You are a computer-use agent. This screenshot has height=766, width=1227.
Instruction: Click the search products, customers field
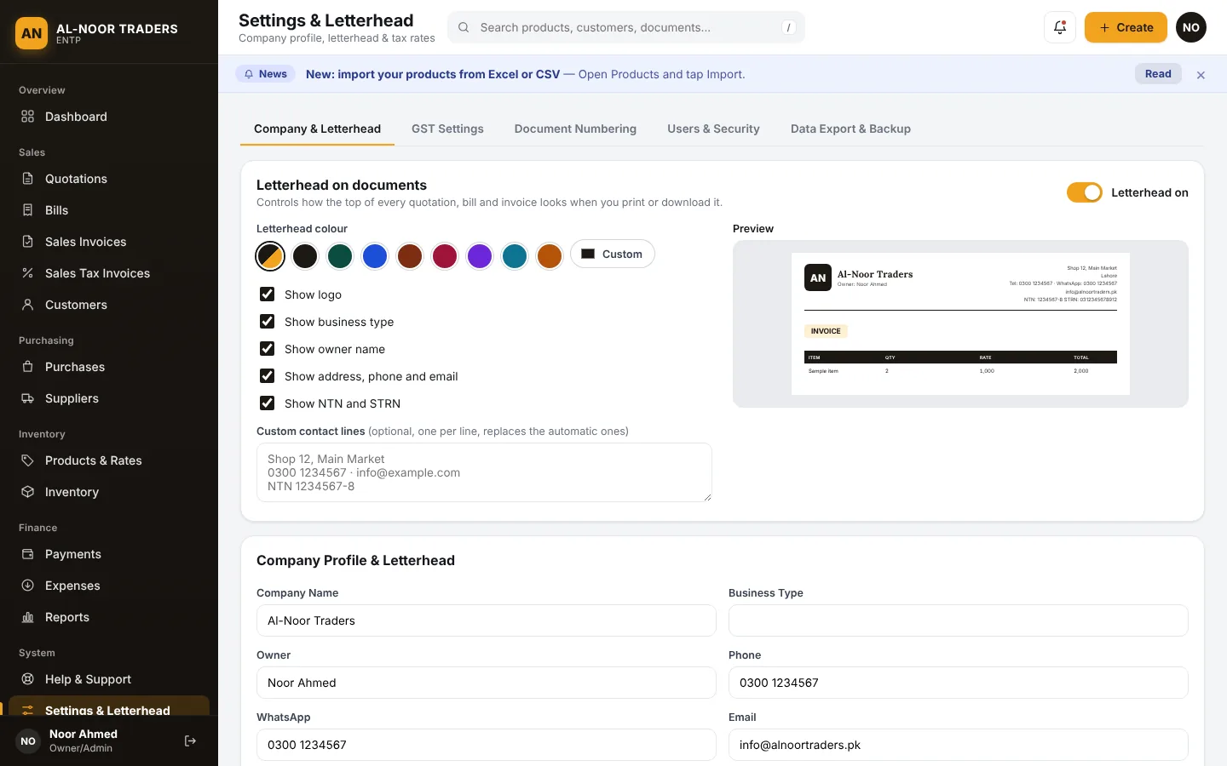pyautogui.click(x=626, y=27)
